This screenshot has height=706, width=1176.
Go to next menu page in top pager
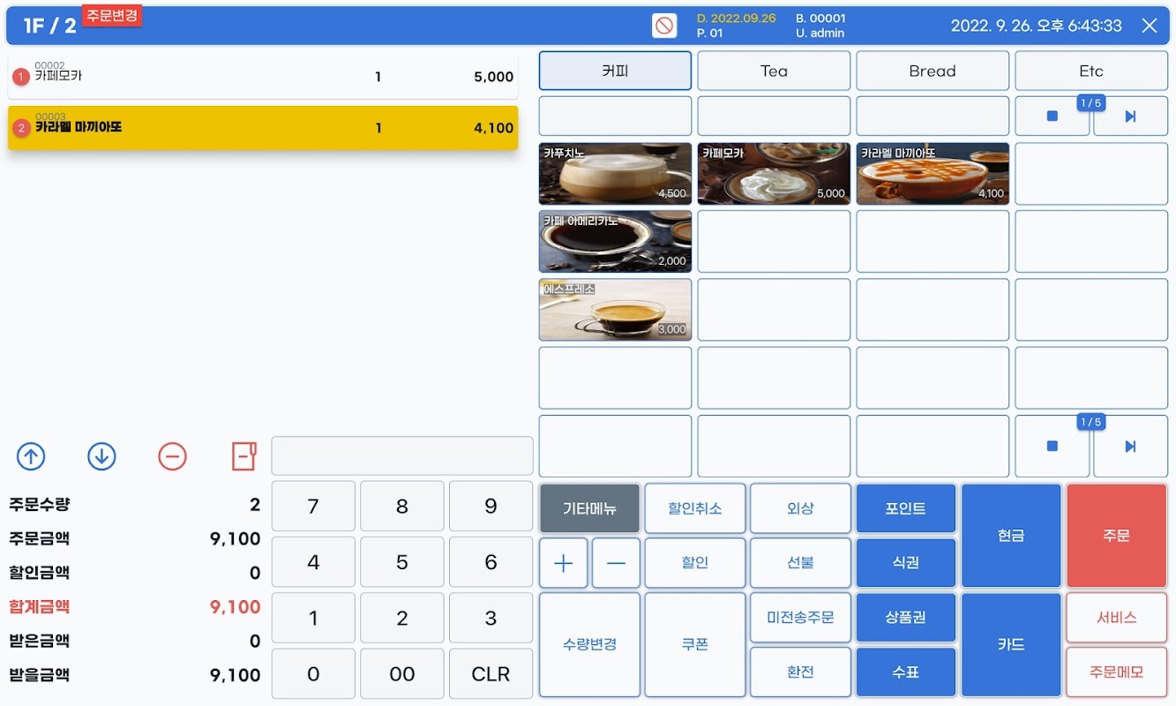pyautogui.click(x=1130, y=116)
